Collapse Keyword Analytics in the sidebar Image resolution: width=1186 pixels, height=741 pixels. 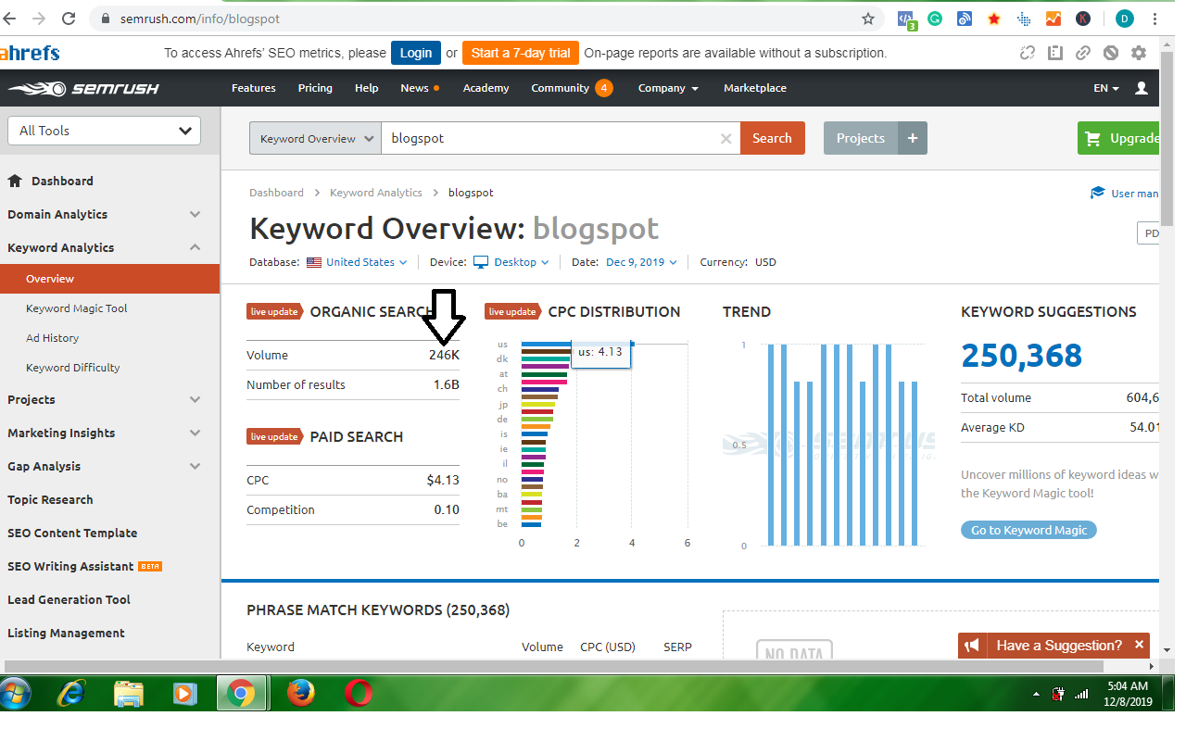click(195, 247)
